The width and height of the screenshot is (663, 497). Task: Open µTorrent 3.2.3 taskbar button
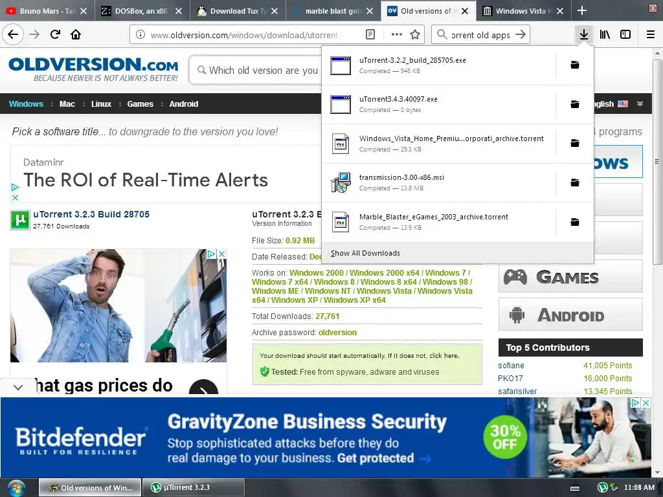[194, 488]
